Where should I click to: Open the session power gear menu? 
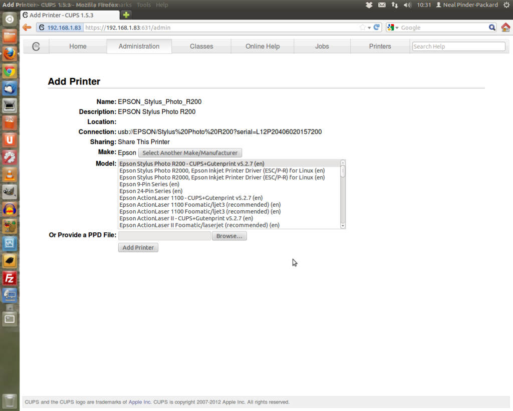coord(506,5)
